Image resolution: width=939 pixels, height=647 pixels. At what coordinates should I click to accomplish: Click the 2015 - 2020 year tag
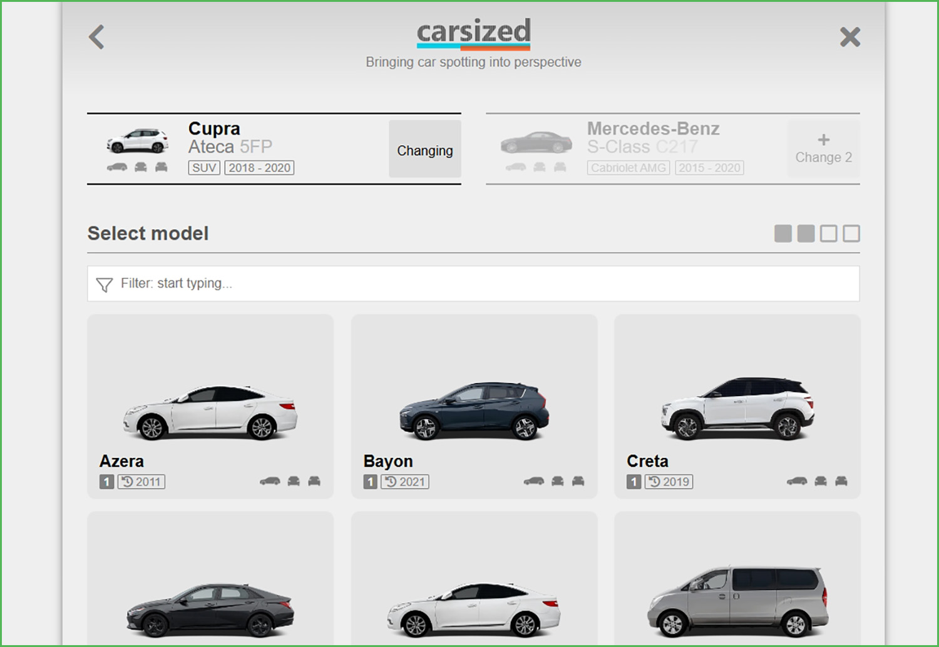[709, 168]
